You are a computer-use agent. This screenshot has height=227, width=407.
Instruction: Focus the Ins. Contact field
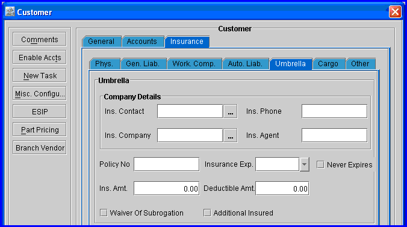190,111
